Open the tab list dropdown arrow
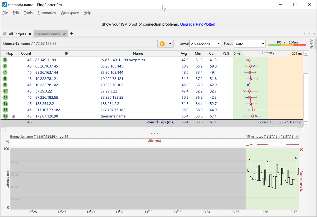The image size is (317, 217). [314, 34]
